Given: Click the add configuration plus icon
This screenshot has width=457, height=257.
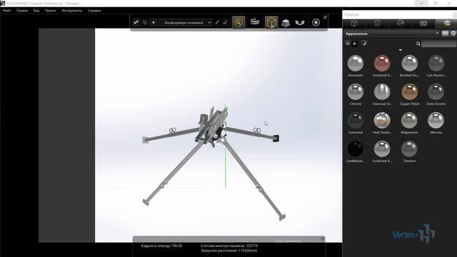Looking at the screenshot, I should tap(154, 22).
